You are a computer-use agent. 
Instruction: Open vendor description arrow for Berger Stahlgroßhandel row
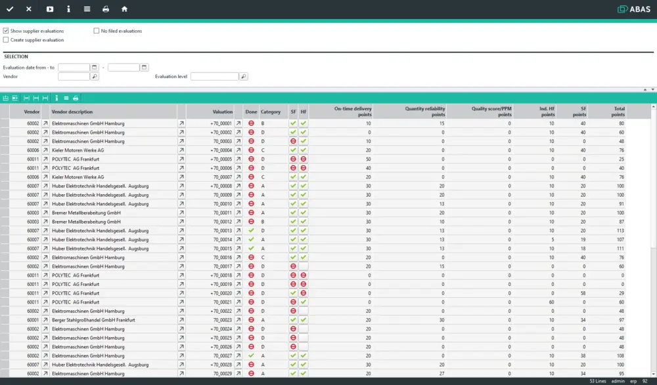coord(181,320)
